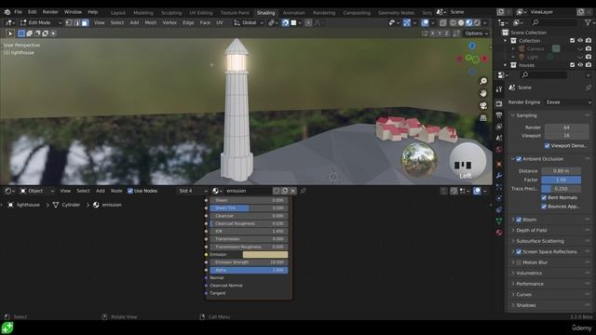Image resolution: width=596 pixels, height=335 pixels.
Task: Open the Object Data properties tab
Action: pyautogui.click(x=499, y=221)
